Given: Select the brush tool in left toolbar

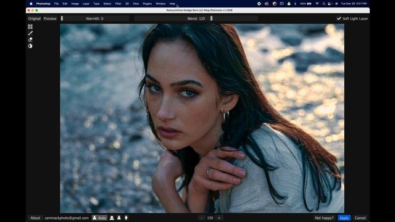Looking at the screenshot, I should point(30,33).
